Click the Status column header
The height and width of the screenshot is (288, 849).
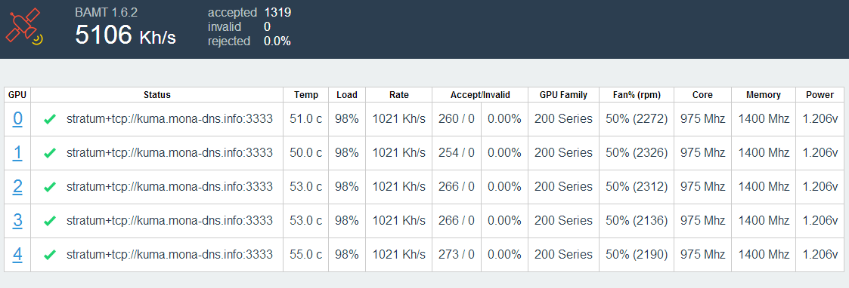point(157,95)
